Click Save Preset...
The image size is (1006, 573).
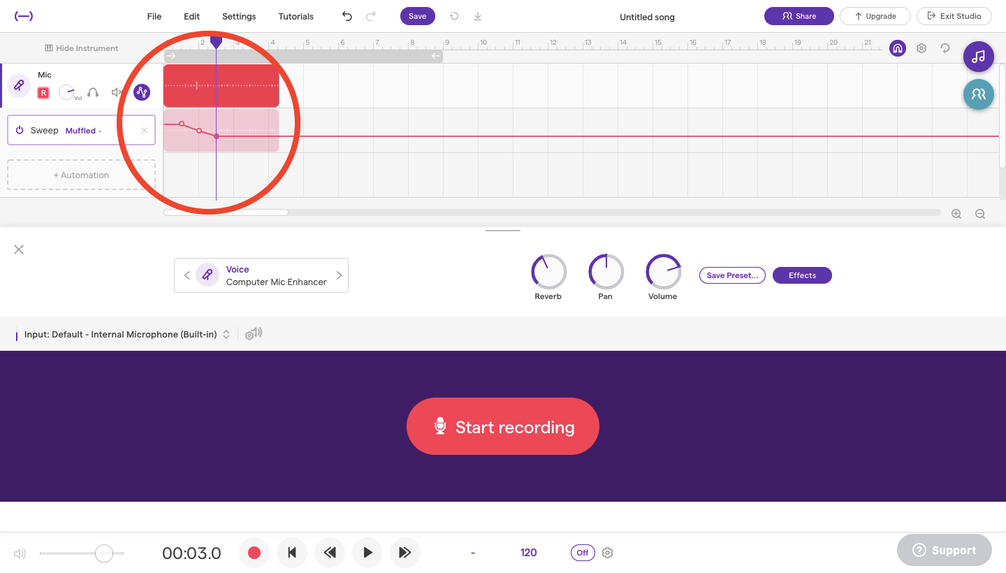732,275
